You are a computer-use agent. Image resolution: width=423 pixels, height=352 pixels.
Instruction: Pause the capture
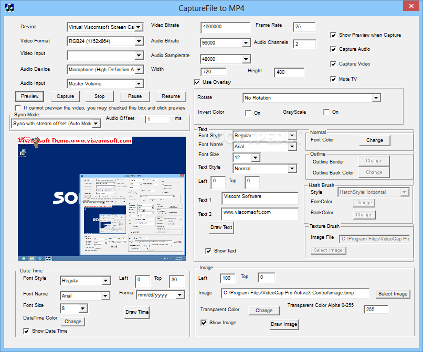coord(135,96)
